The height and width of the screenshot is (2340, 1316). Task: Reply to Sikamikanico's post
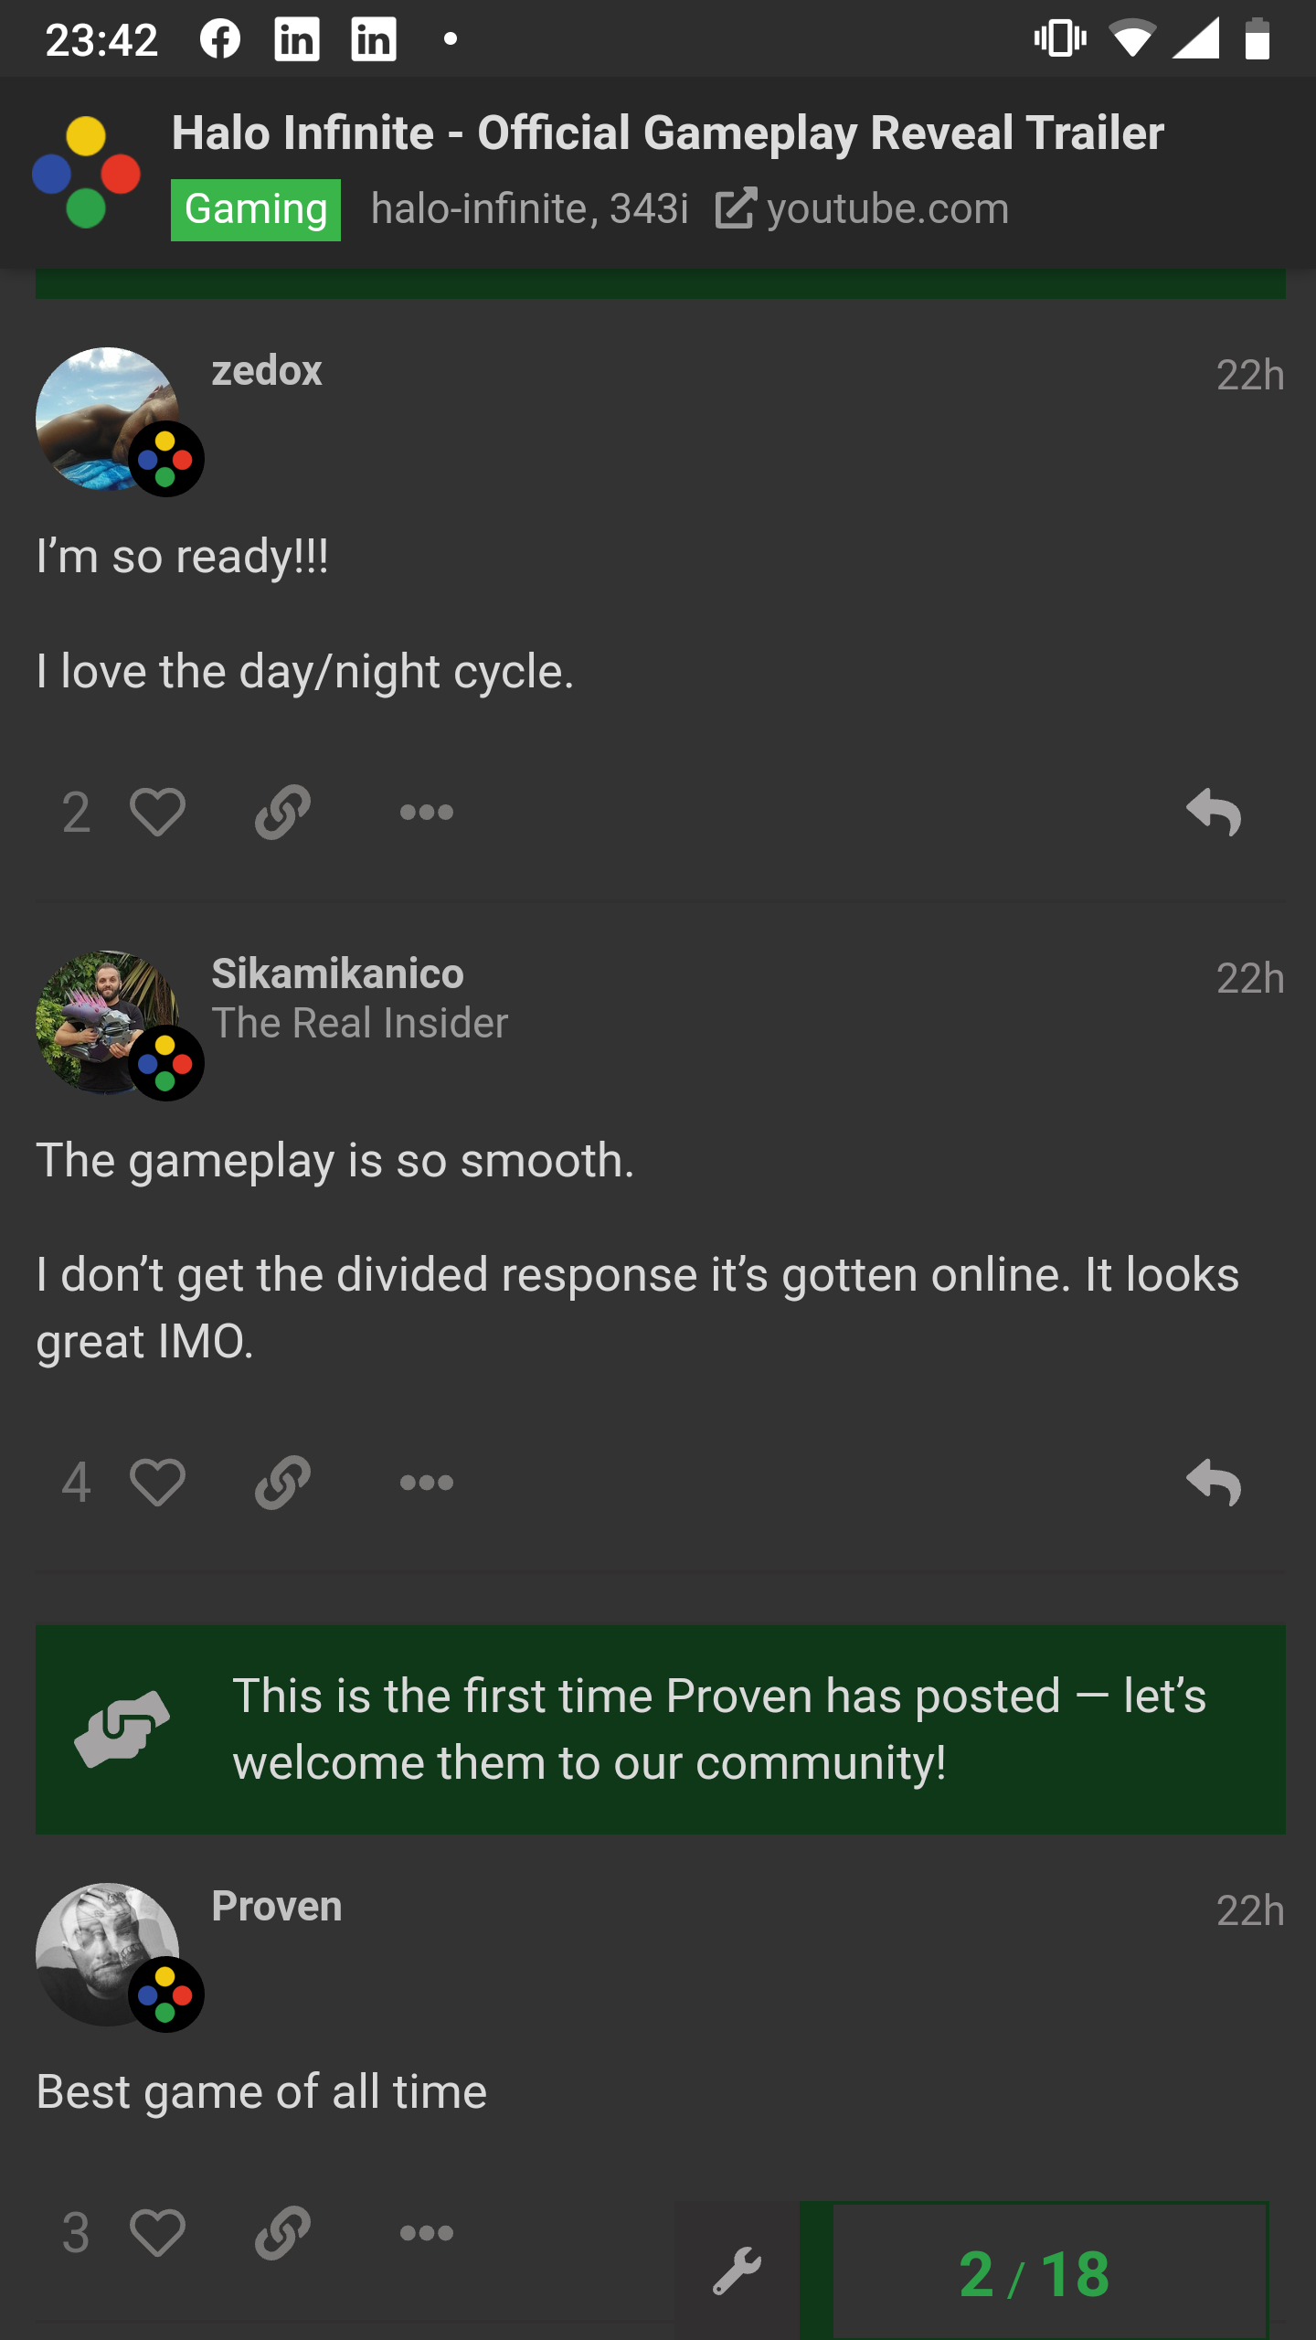click(1213, 1482)
